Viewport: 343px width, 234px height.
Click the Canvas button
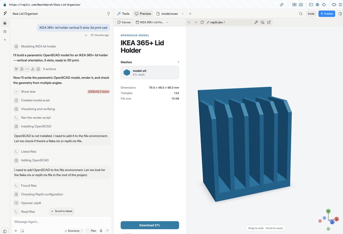tap(124, 22)
